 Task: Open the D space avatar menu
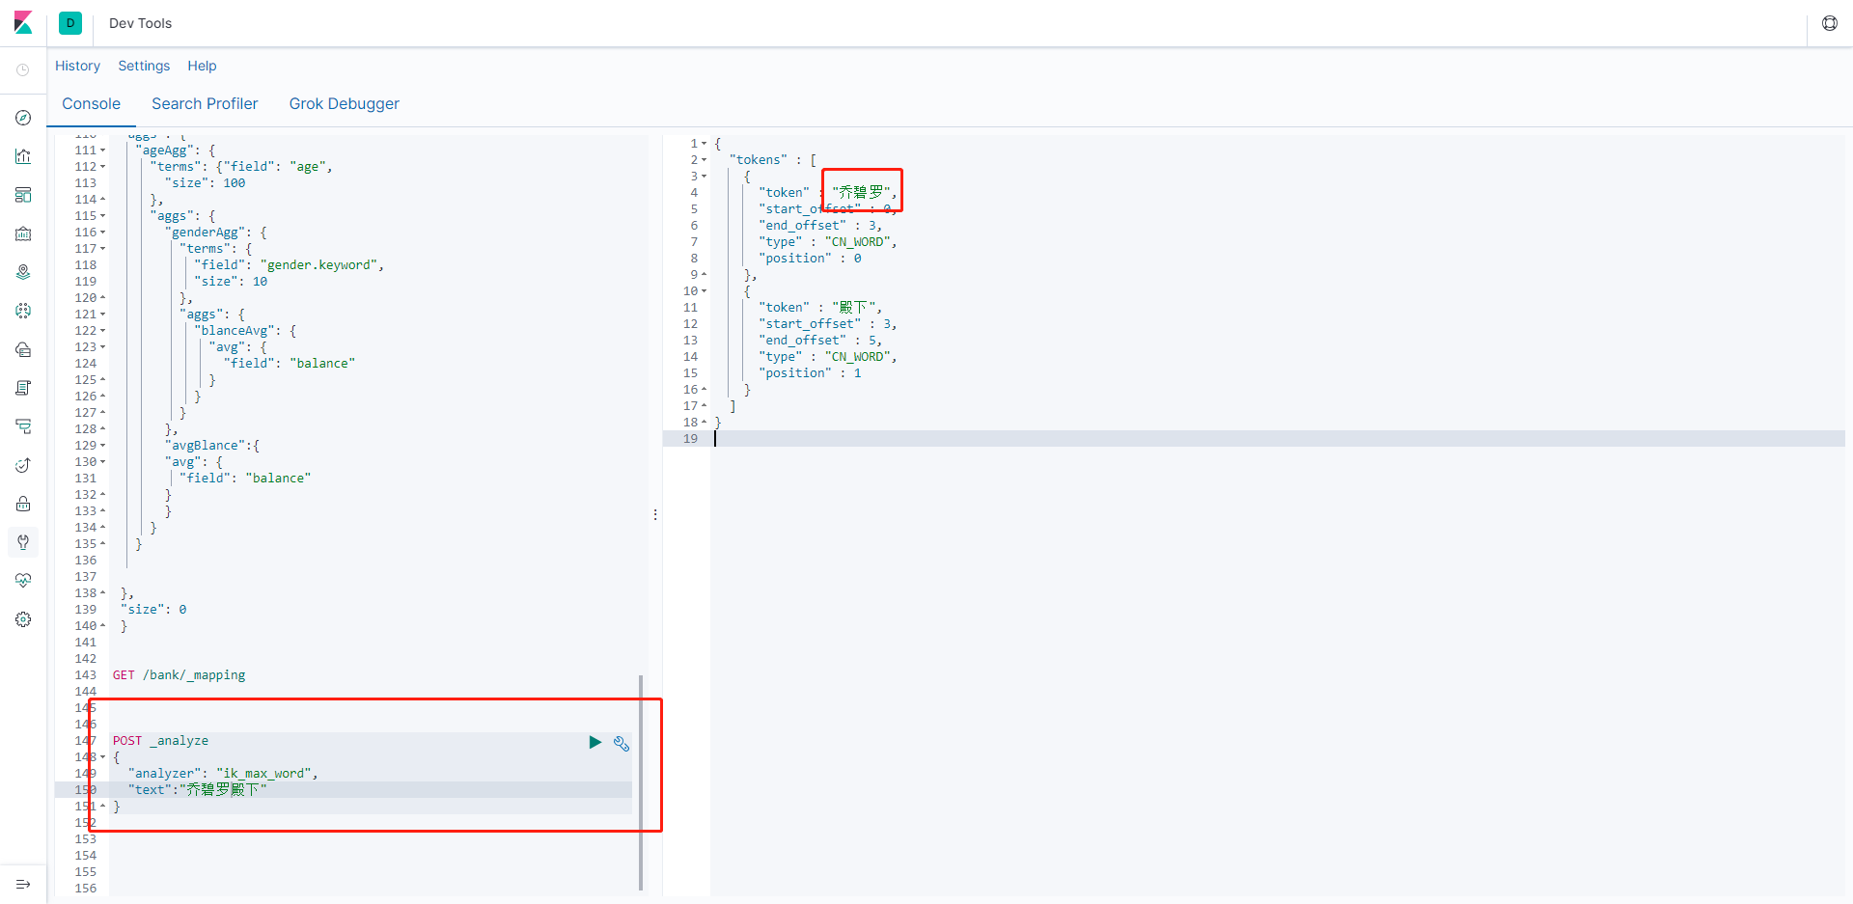point(70,23)
